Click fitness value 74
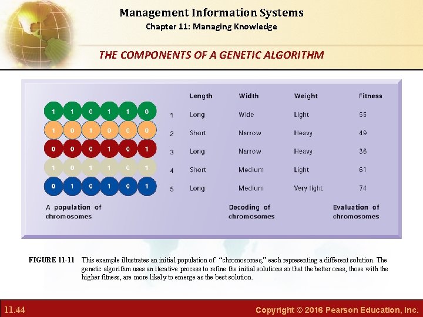Viewport: 423px width, 317px height. [x=362, y=188]
